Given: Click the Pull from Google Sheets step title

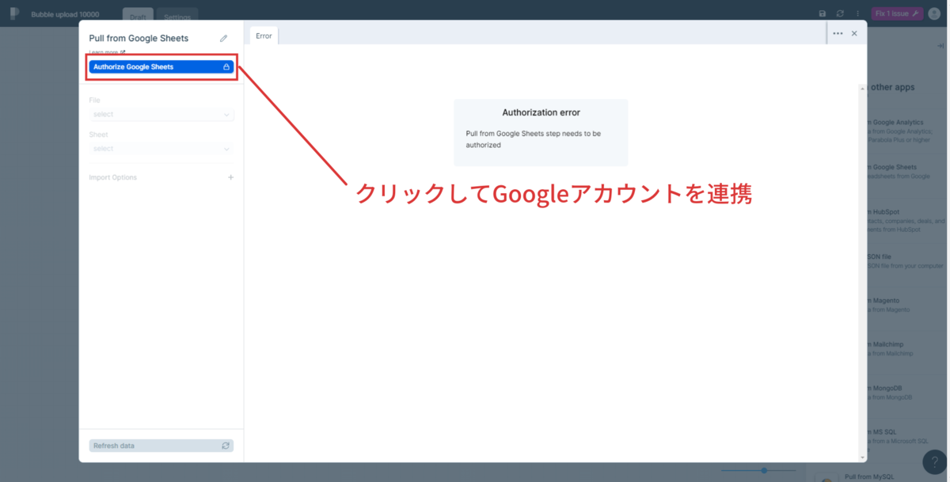Looking at the screenshot, I should tap(139, 38).
